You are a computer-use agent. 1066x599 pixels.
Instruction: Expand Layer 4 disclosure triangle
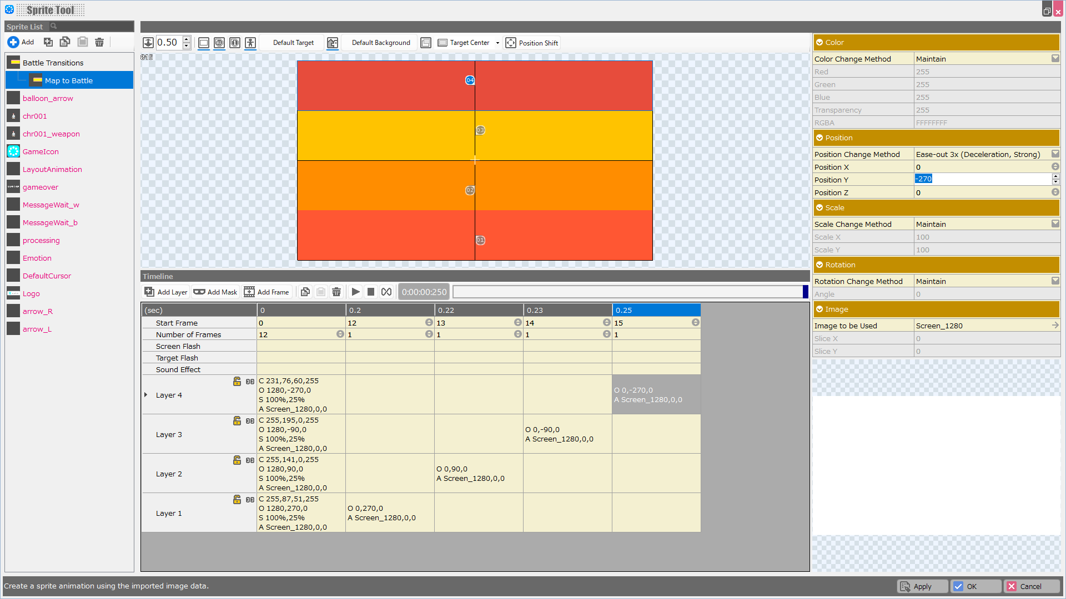click(x=145, y=395)
